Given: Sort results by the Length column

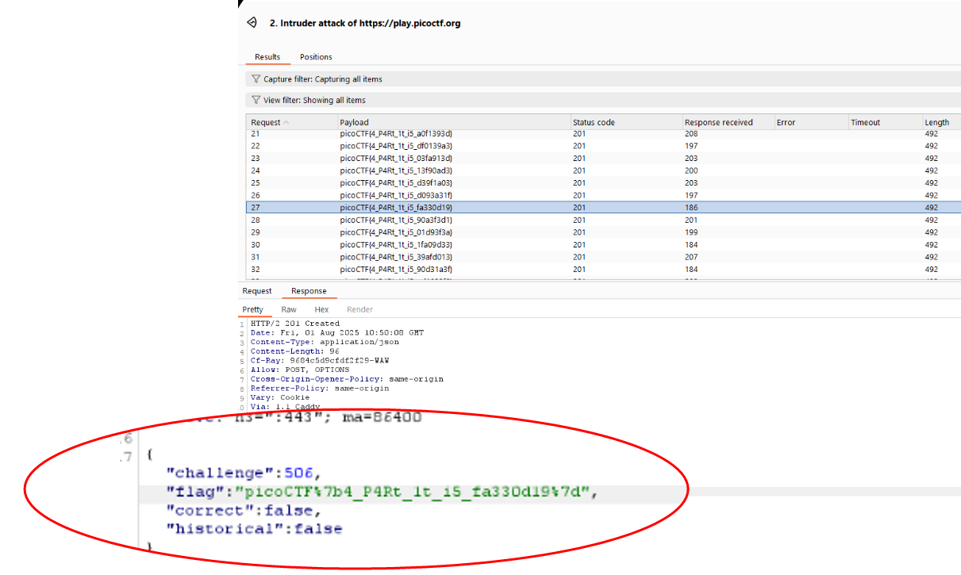Looking at the screenshot, I should pyautogui.click(x=936, y=123).
